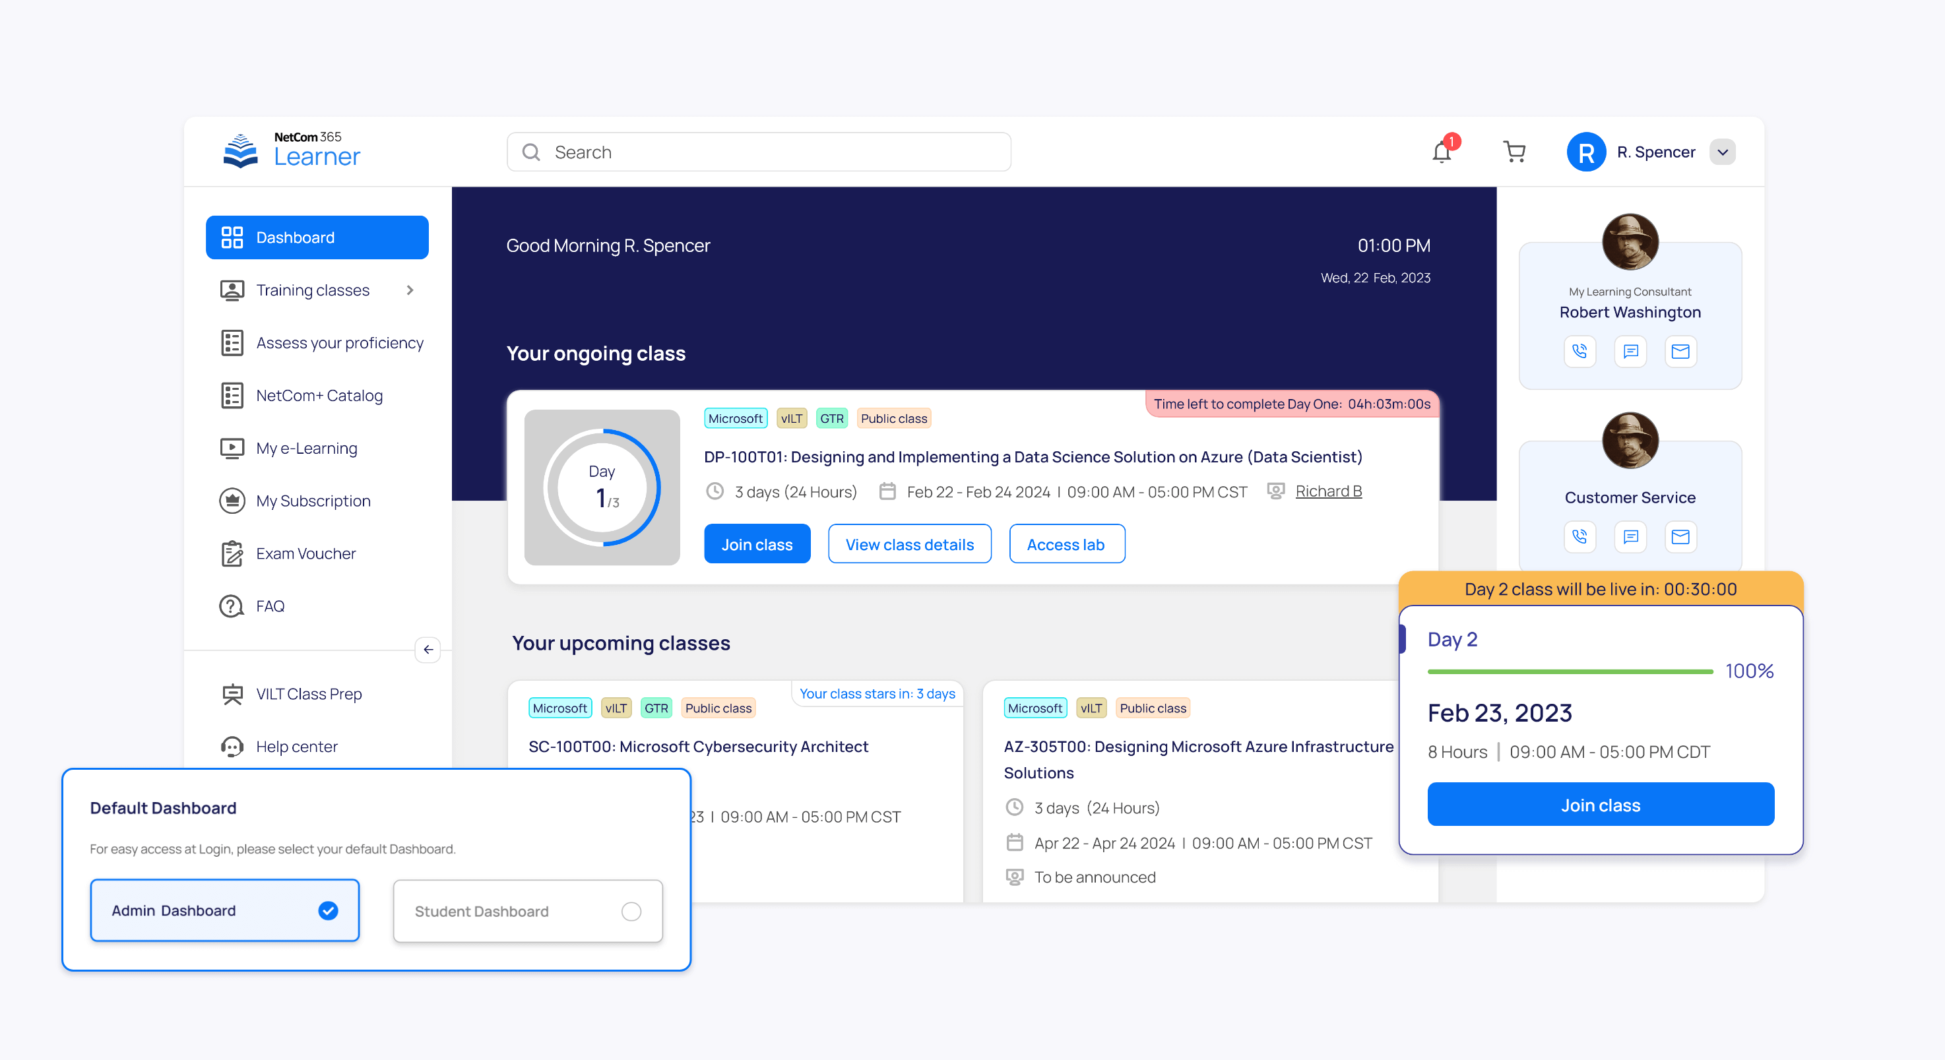The image size is (1945, 1060).
Task: Click the NetCom 365 Learner logo
Action: pos(292,151)
